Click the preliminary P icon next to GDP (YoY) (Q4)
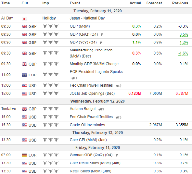192x174 pixels. (x=101, y=43)
